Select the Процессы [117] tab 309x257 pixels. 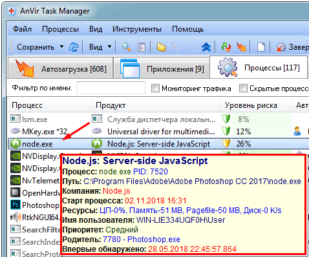tap(259, 67)
